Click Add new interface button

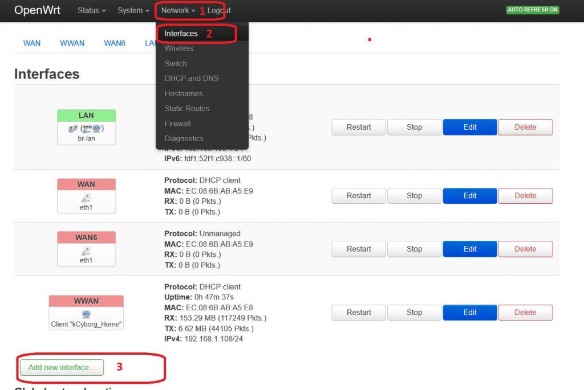click(x=62, y=367)
